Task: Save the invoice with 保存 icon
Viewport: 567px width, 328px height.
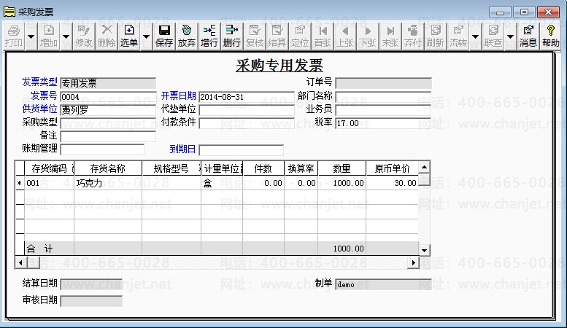Action: (164, 36)
